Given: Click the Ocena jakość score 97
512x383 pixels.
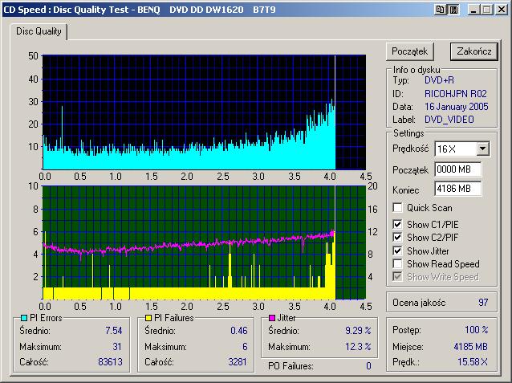Looking at the screenshot, I should (x=483, y=302).
